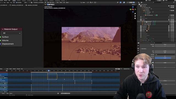
Task: Collapse the Volumetrics panel
Action: [141, 49]
